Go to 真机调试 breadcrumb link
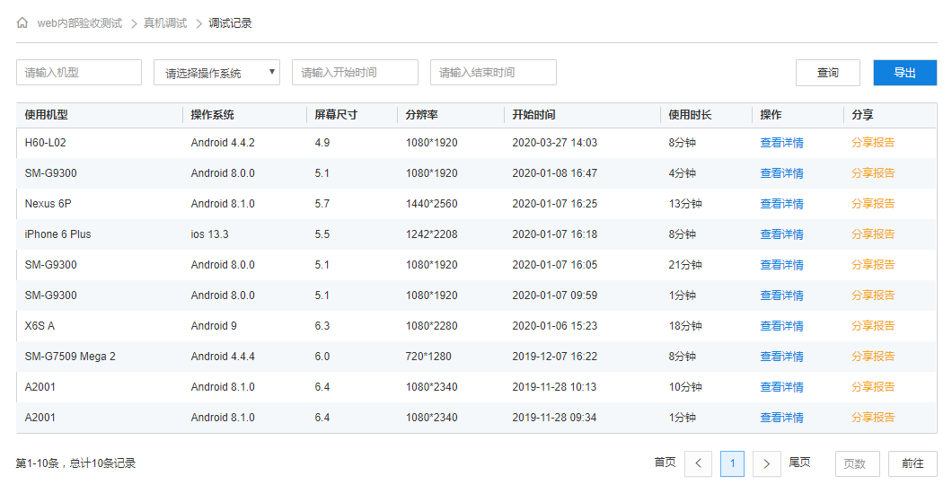Viewport: 952px width, 485px height. [x=165, y=23]
